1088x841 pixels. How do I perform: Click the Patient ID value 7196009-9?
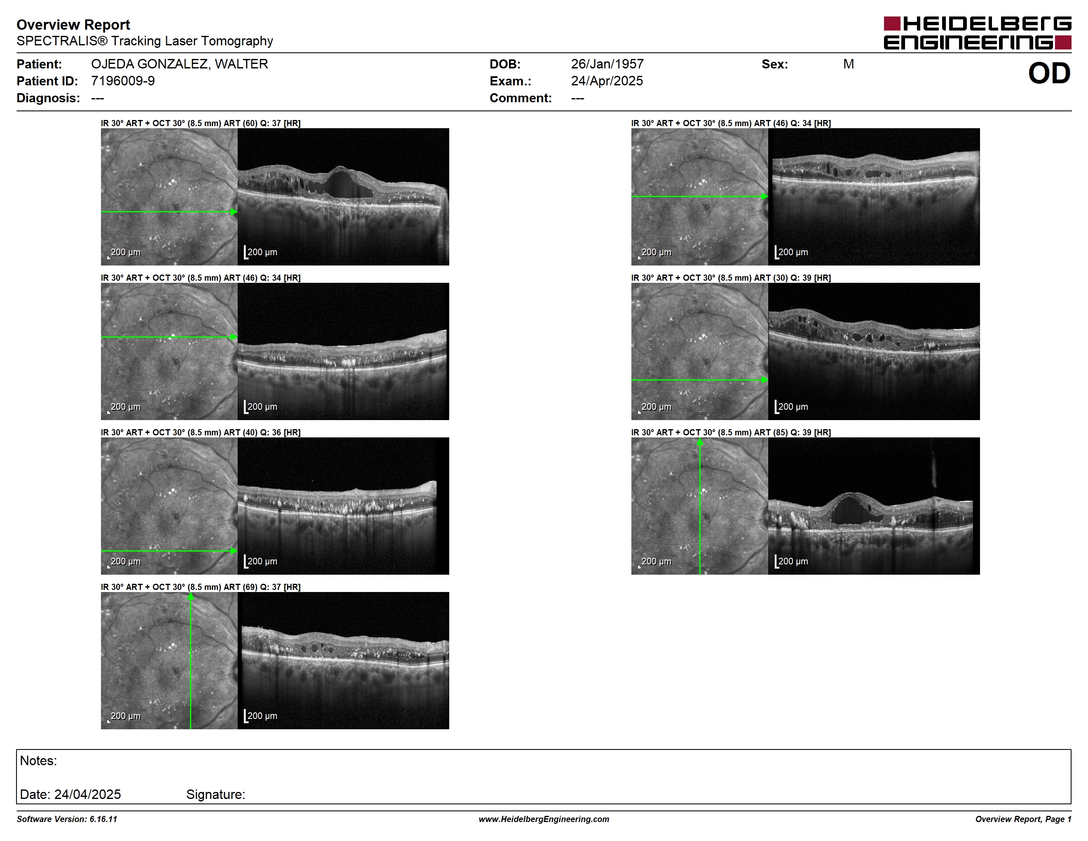pos(122,81)
